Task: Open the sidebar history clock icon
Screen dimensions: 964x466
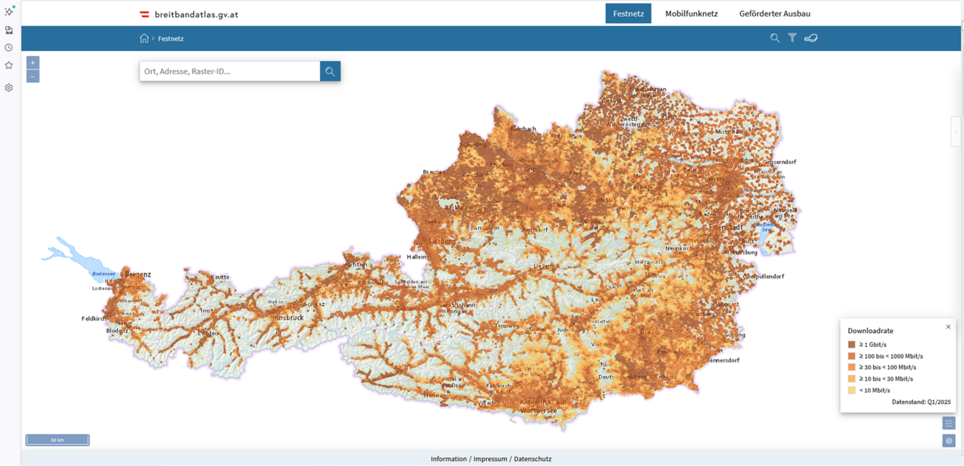Action: [9, 48]
